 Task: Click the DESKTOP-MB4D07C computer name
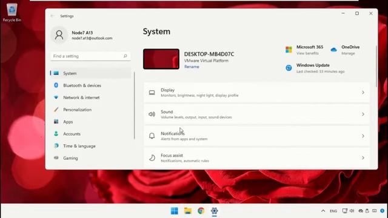(209, 54)
